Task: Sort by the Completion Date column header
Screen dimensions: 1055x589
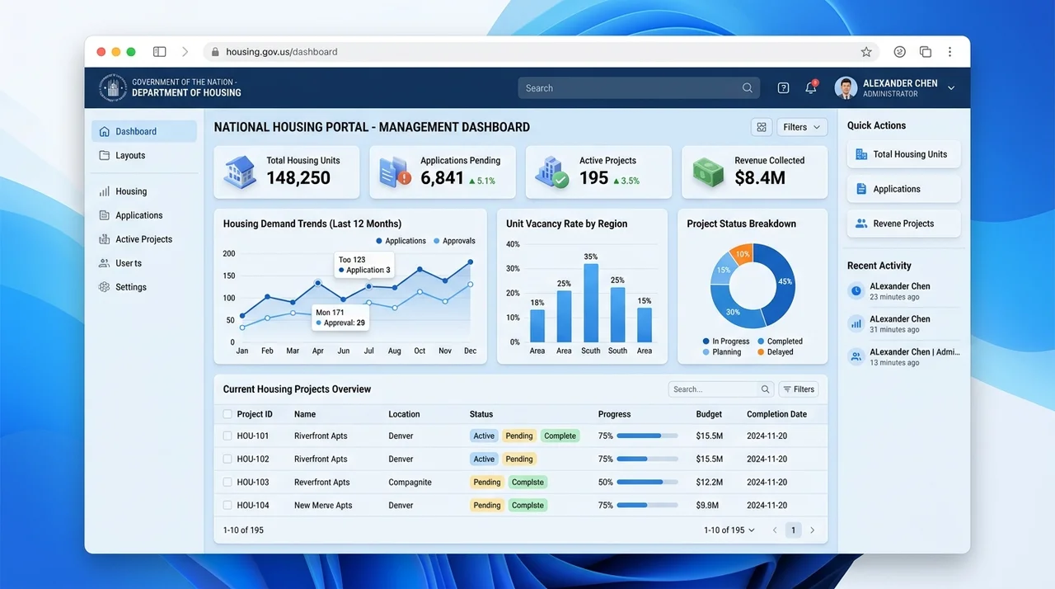Action: click(x=777, y=414)
